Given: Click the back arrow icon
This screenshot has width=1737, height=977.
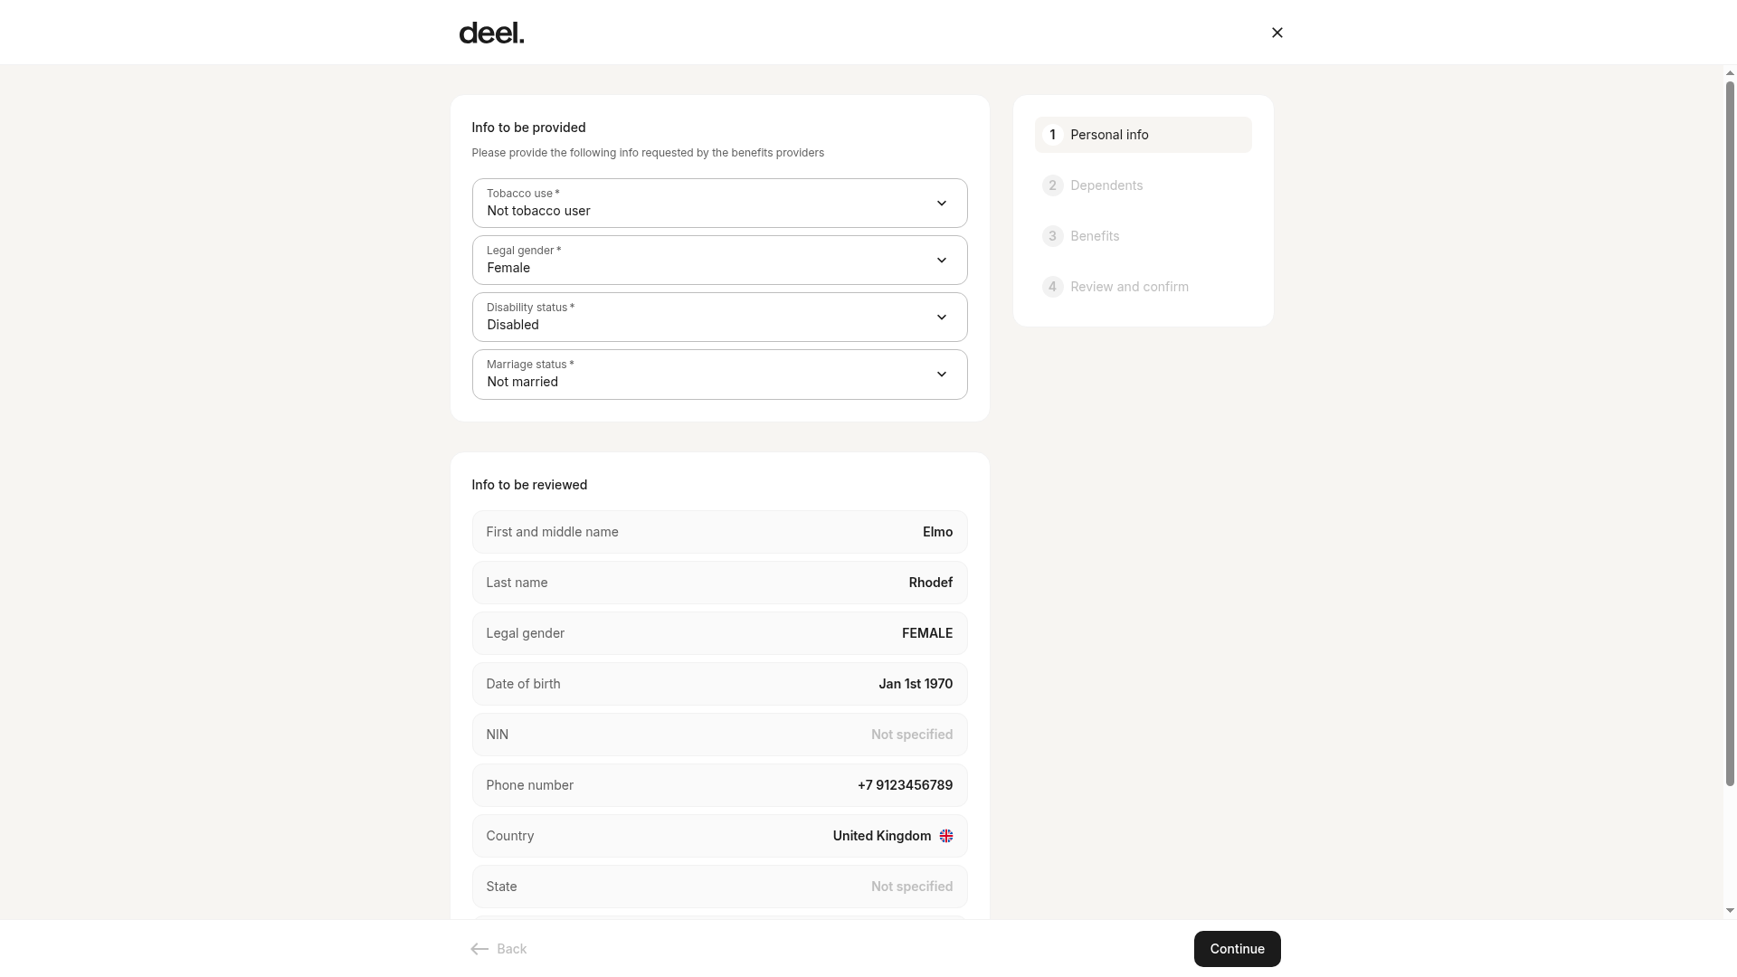Looking at the screenshot, I should 479,949.
